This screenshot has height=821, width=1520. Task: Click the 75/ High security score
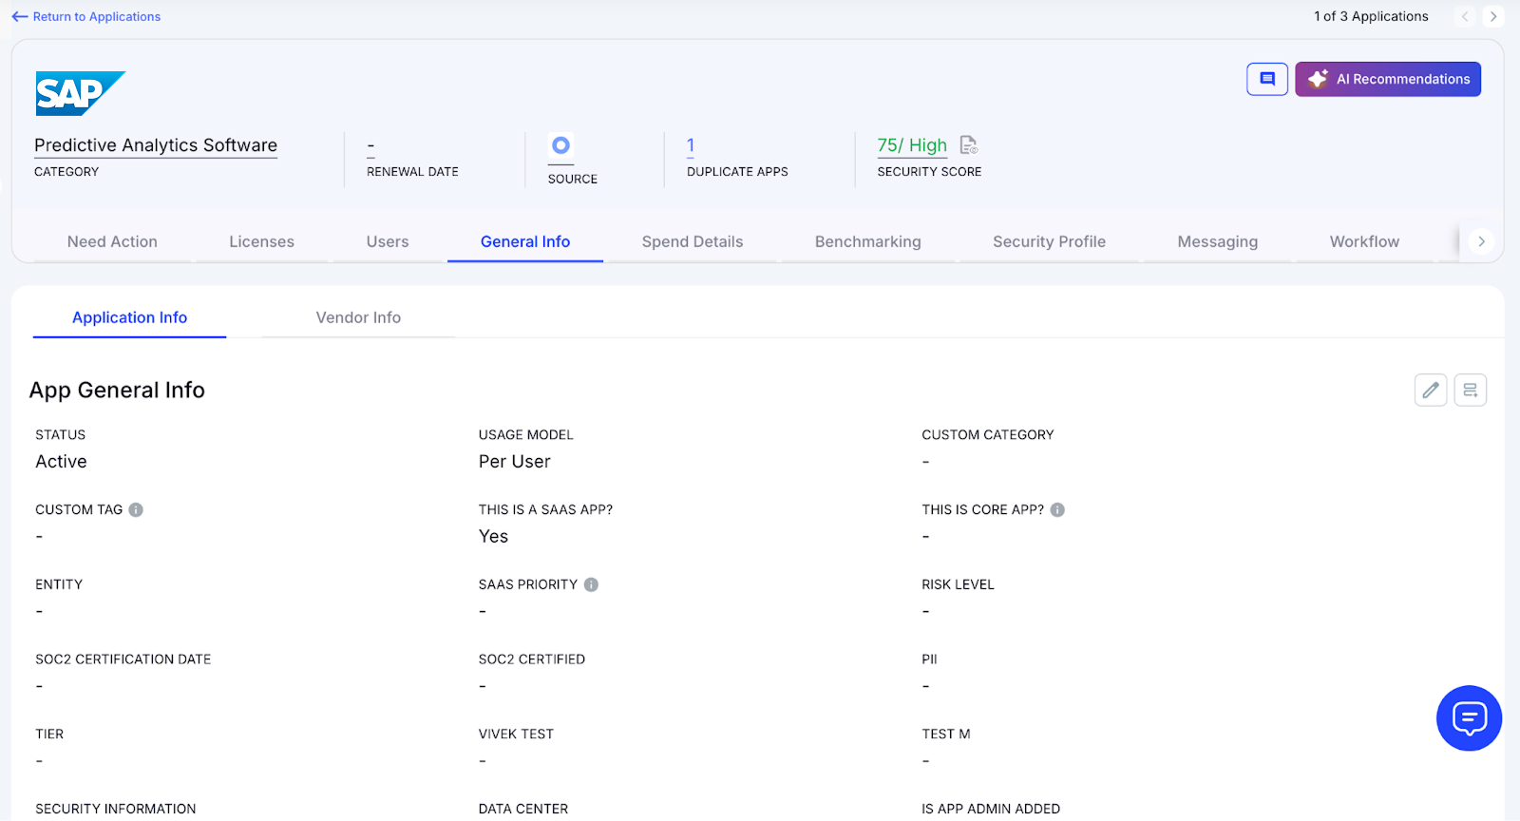point(912,145)
